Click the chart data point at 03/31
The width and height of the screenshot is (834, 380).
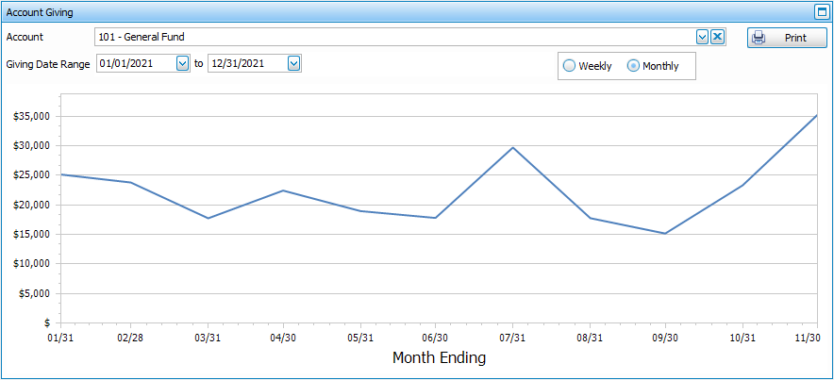click(208, 218)
